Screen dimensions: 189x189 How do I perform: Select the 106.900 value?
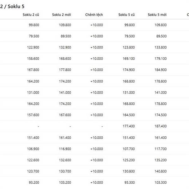point(33,149)
